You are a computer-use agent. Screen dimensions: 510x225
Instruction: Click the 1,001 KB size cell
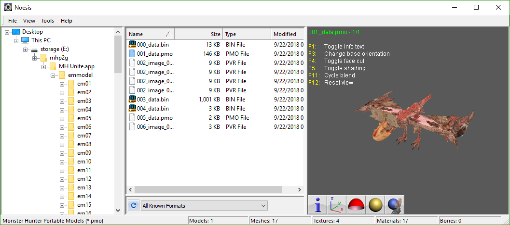pyautogui.click(x=209, y=100)
